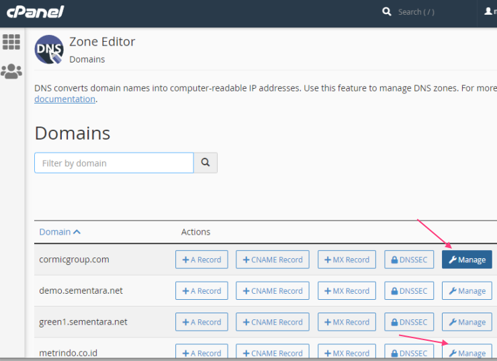Add A Record for demo.sementara.net
497x361 pixels.
201,290
